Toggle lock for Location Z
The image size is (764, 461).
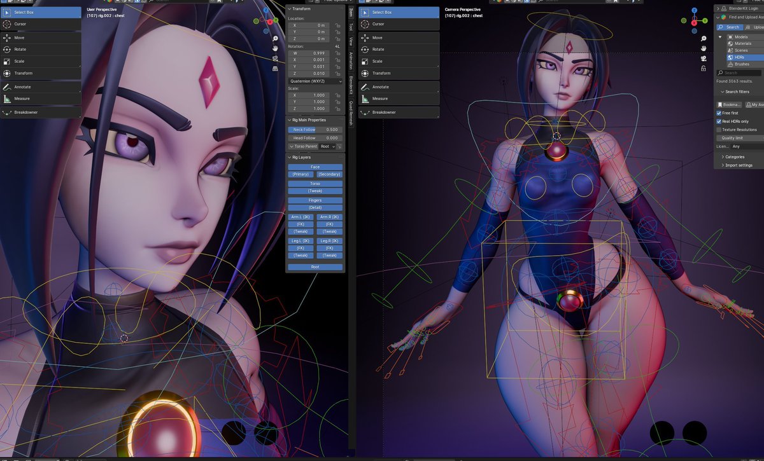click(337, 39)
